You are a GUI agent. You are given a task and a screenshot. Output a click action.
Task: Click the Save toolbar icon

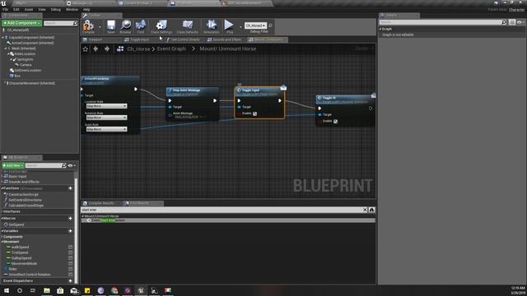pyautogui.click(x=111, y=26)
